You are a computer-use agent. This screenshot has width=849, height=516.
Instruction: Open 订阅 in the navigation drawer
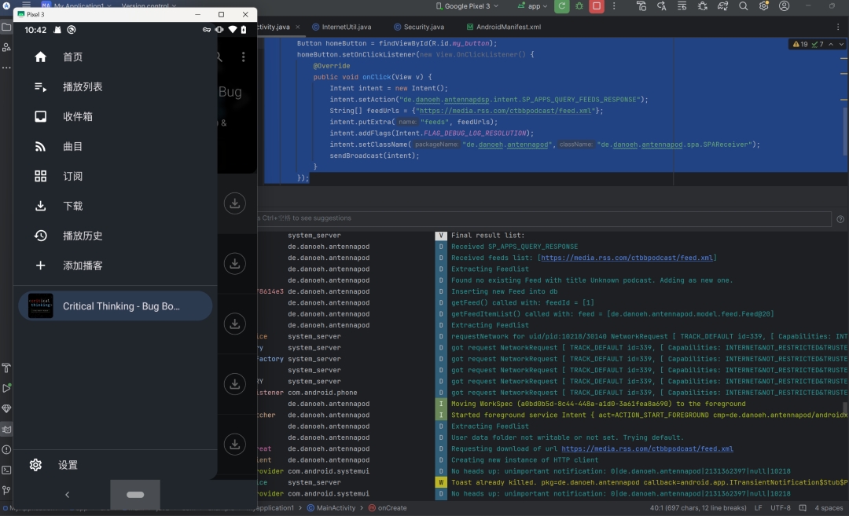[72, 176]
